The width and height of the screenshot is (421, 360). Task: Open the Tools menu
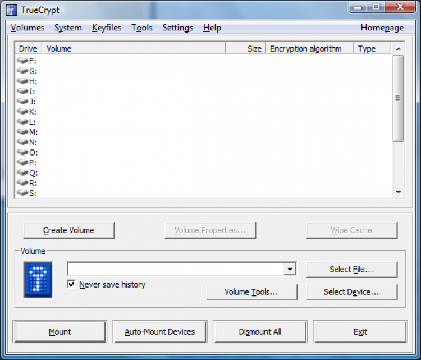point(142,28)
